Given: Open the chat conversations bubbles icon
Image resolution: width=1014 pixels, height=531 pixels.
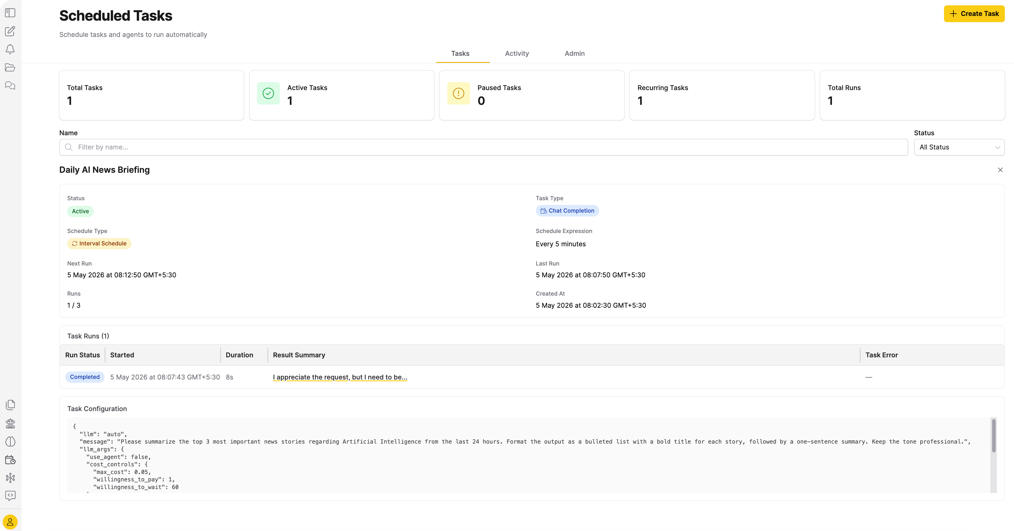Looking at the screenshot, I should tap(10, 85).
